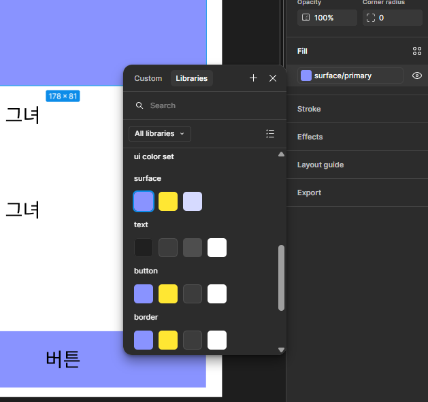This screenshot has height=402, width=428.
Task: Select the dark gray button swatch
Action: [193, 294]
